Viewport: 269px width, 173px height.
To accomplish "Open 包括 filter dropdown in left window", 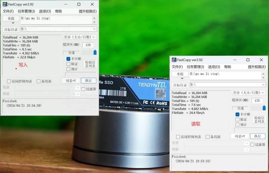I will coord(78,88).
